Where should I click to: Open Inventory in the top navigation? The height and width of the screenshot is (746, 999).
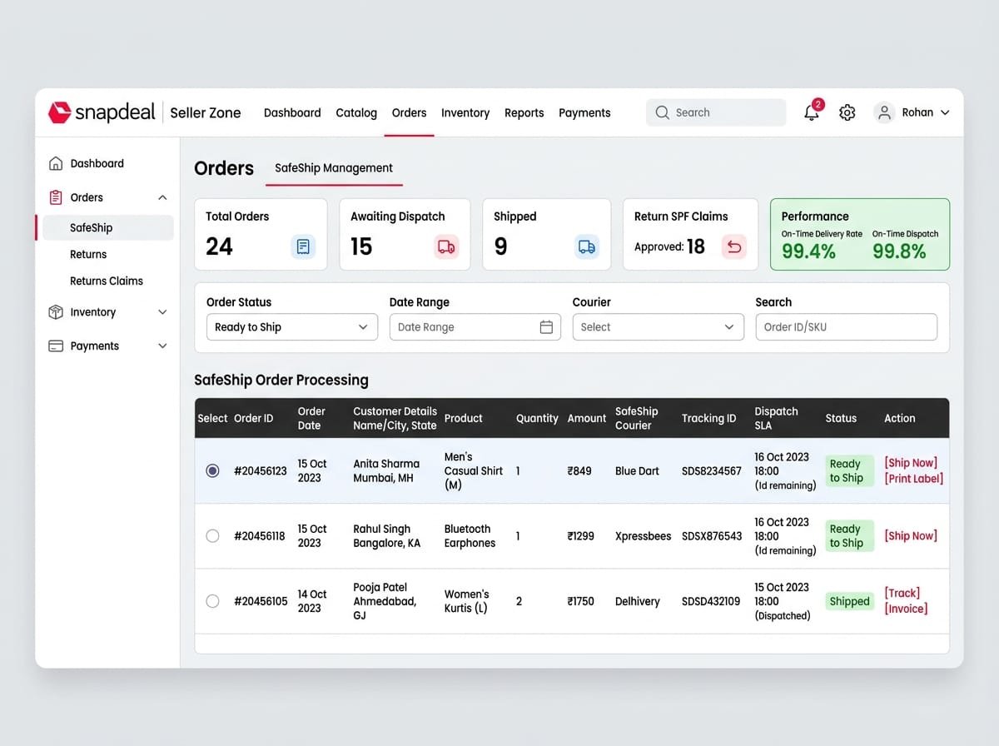(x=465, y=112)
